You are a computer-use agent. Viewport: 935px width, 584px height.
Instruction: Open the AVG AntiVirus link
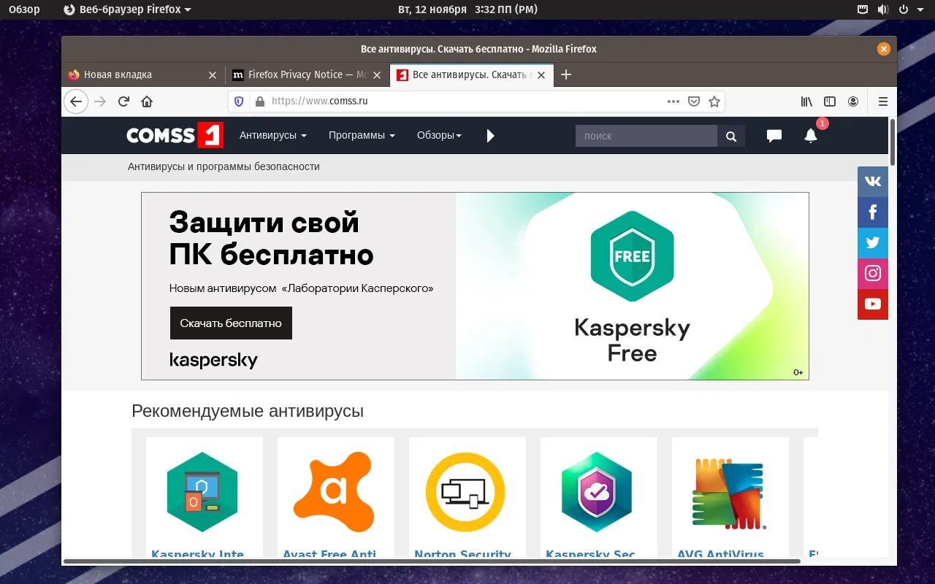tap(720, 554)
